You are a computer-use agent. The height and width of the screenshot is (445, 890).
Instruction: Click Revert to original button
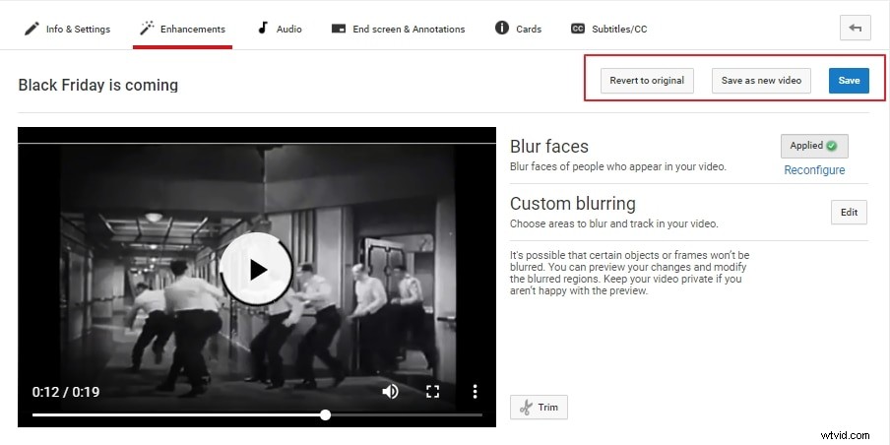[647, 81]
